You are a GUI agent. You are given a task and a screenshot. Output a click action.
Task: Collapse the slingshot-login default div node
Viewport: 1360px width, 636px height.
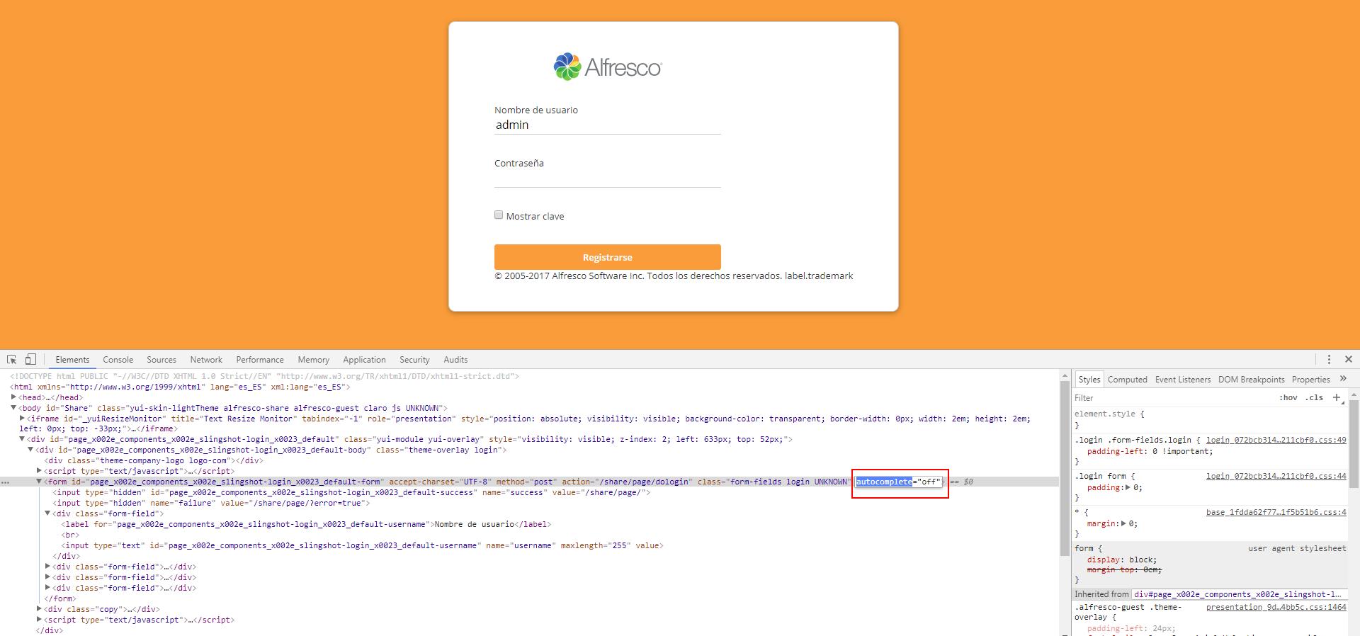click(22, 439)
